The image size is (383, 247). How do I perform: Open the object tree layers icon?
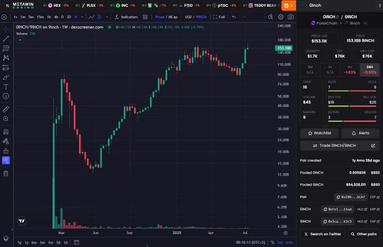(6, 239)
